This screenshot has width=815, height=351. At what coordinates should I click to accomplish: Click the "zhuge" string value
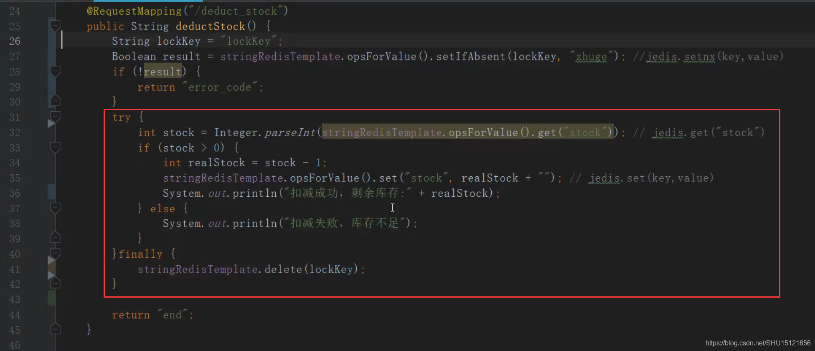[591, 56]
